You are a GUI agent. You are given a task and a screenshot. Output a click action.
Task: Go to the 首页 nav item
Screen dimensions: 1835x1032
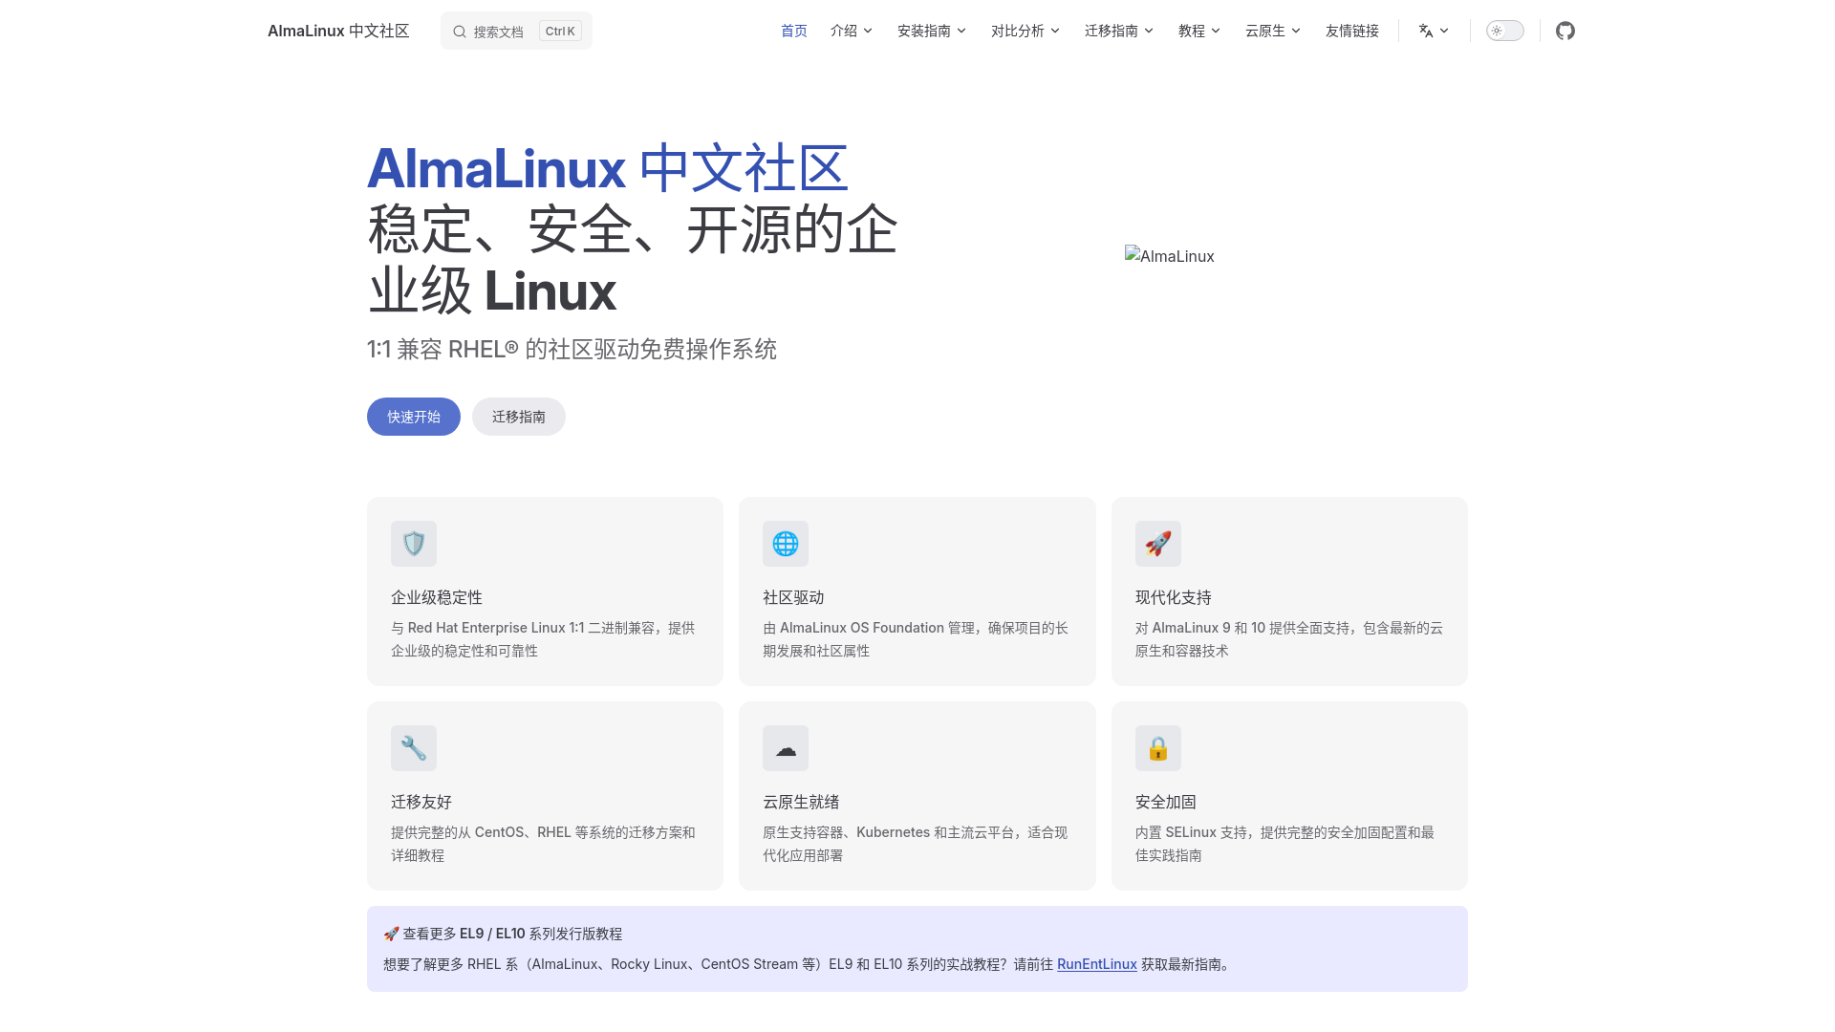click(794, 31)
